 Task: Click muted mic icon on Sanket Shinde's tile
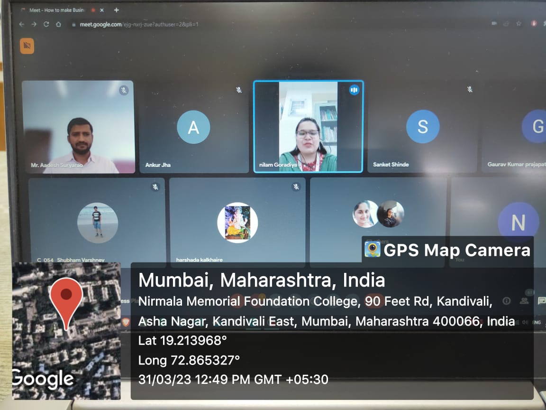coord(470,89)
